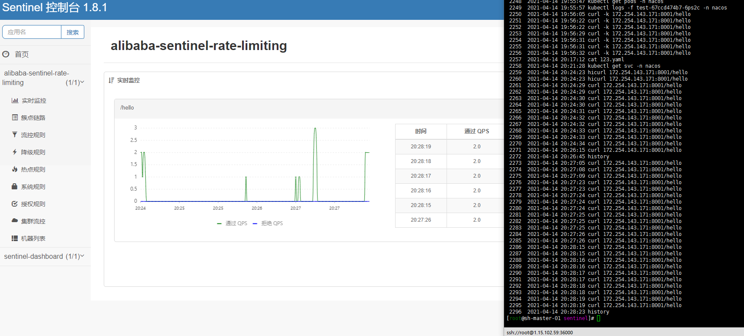This screenshot has width=744, height=336.
Task: Click terminal line 2296 history command
Action: tap(559, 312)
